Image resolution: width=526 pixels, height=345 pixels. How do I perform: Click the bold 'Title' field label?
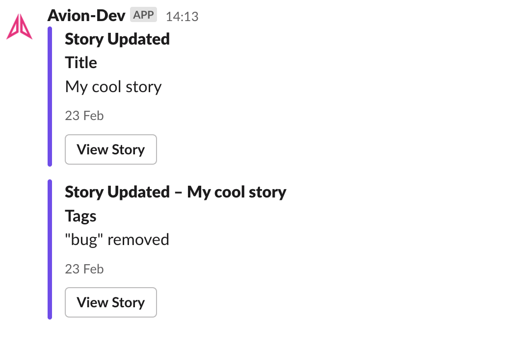tap(81, 63)
